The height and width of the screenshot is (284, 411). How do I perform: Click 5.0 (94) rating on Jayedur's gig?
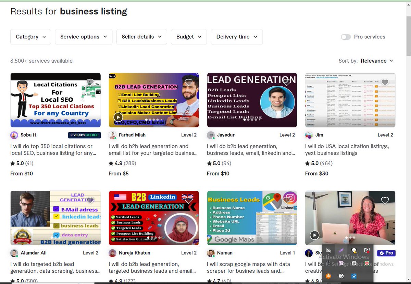pos(219,163)
